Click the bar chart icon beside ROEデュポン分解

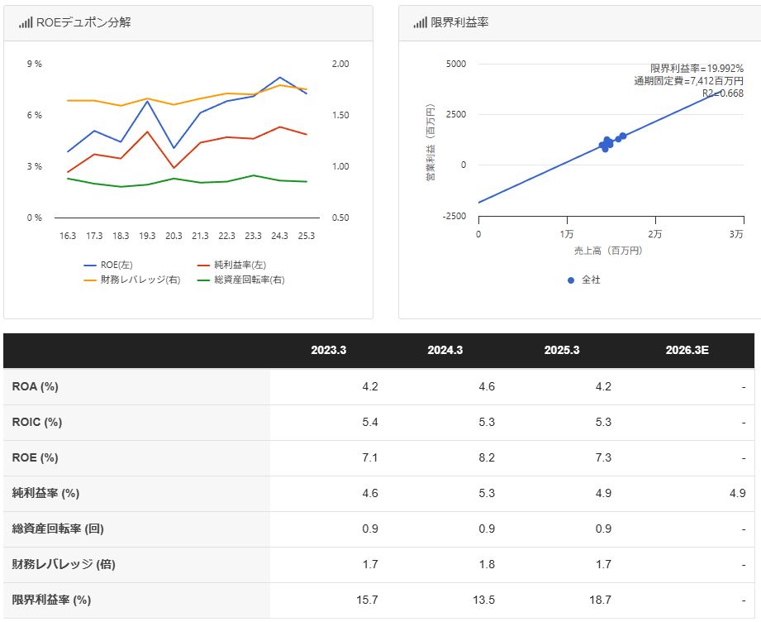[26, 23]
